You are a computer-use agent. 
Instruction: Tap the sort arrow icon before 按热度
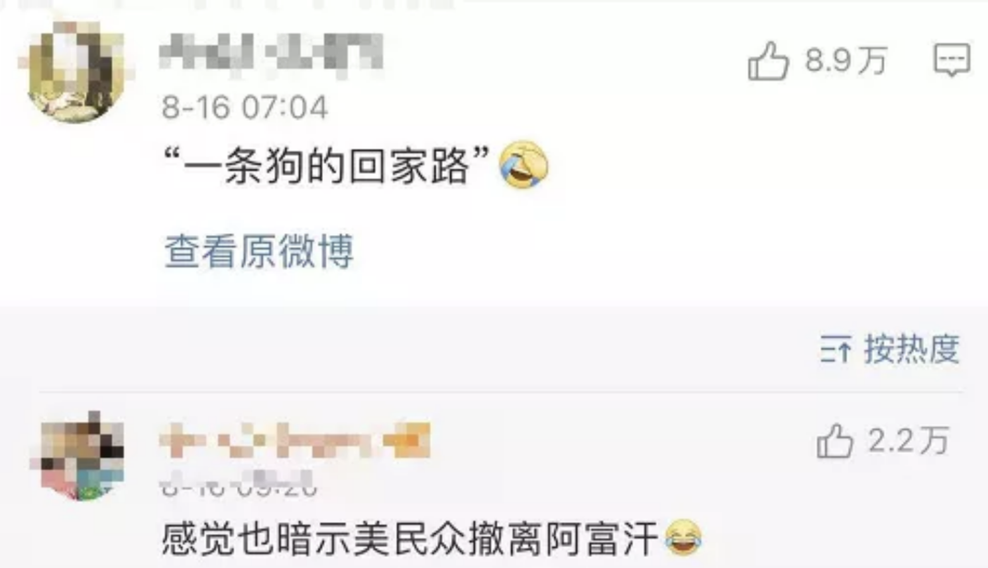pos(835,349)
